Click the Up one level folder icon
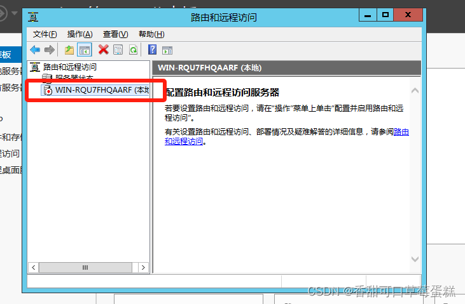Screen dimensions: 465x304 pyautogui.click(x=69, y=50)
